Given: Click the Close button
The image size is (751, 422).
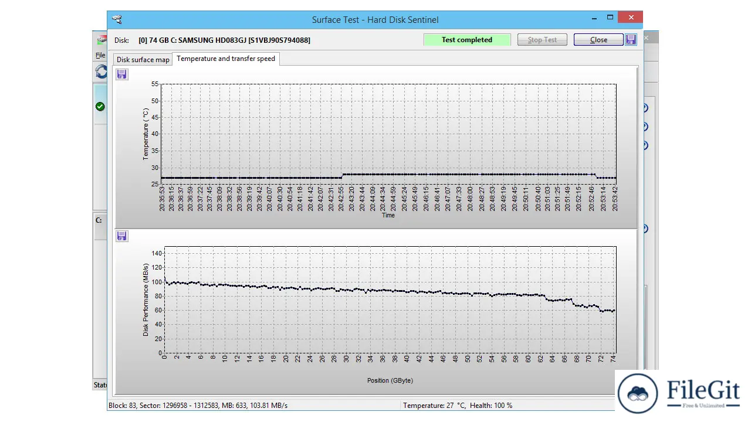Looking at the screenshot, I should [x=598, y=40].
